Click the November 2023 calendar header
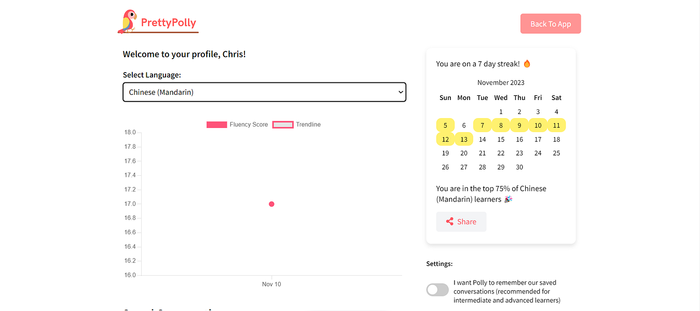This screenshot has height=311, width=700. tap(501, 82)
